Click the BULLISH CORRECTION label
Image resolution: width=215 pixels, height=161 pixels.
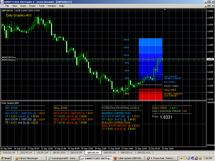(117, 123)
